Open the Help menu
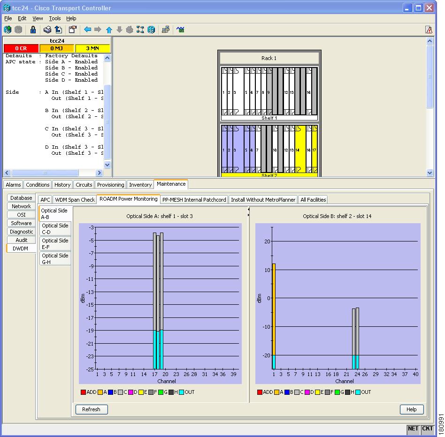This screenshot has width=445, height=437. click(71, 18)
